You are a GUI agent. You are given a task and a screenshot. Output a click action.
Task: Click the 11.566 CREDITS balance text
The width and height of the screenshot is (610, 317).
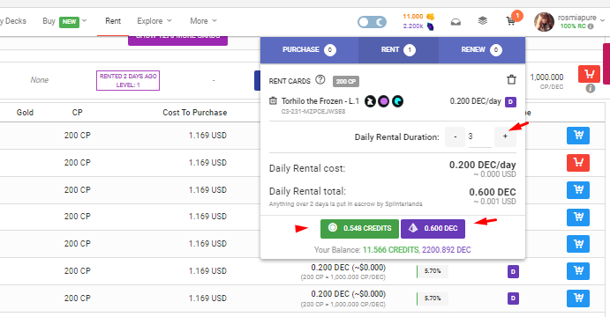(x=390, y=250)
